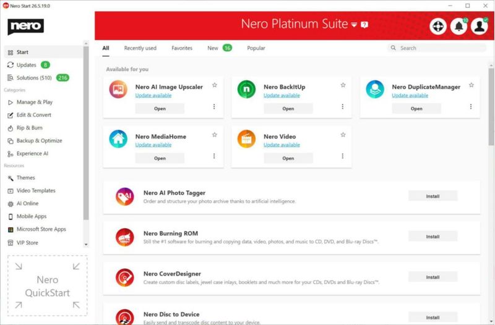Click the Nero DuplicateManager app icon
The height and width of the screenshot is (325, 495).
[375, 89]
